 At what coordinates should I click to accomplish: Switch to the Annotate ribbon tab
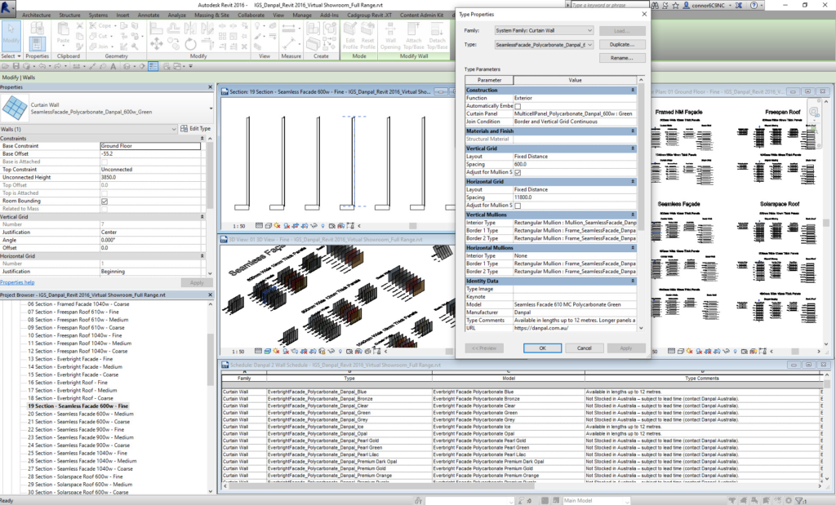[x=149, y=16]
